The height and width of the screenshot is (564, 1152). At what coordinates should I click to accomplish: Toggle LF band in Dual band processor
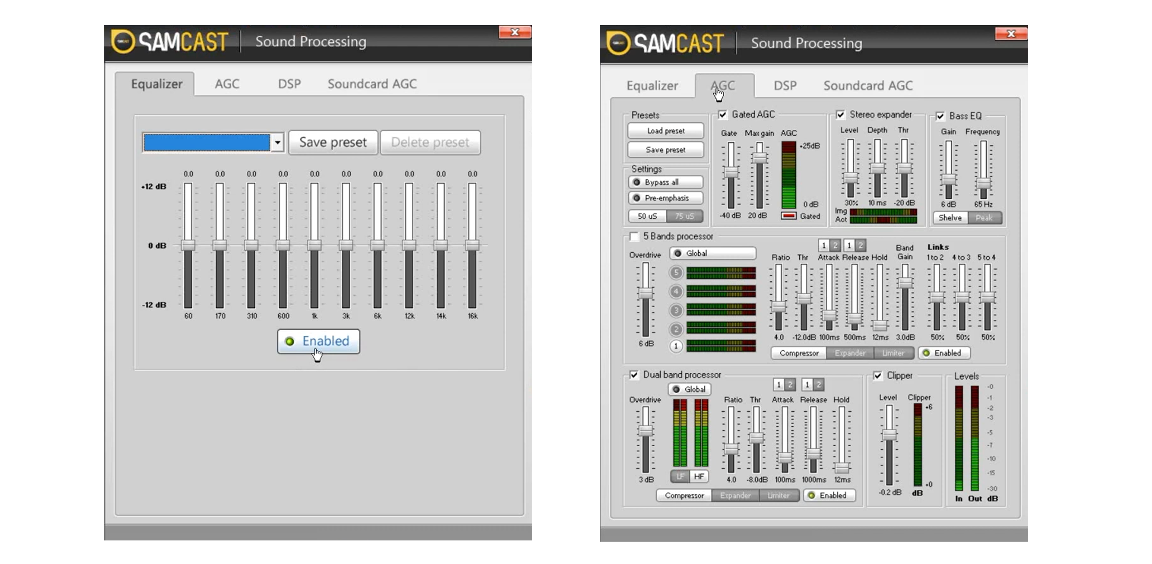pos(680,477)
